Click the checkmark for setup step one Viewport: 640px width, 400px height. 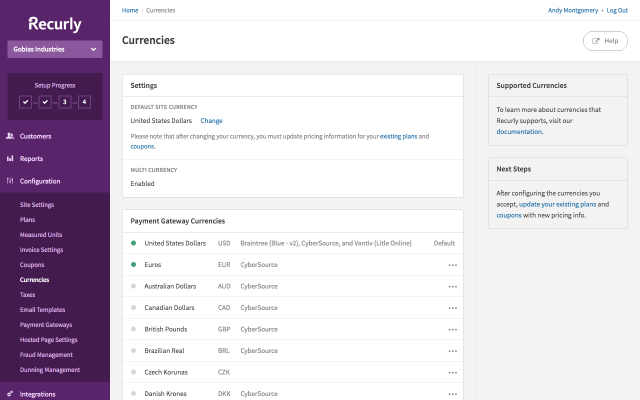click(25, 101)
